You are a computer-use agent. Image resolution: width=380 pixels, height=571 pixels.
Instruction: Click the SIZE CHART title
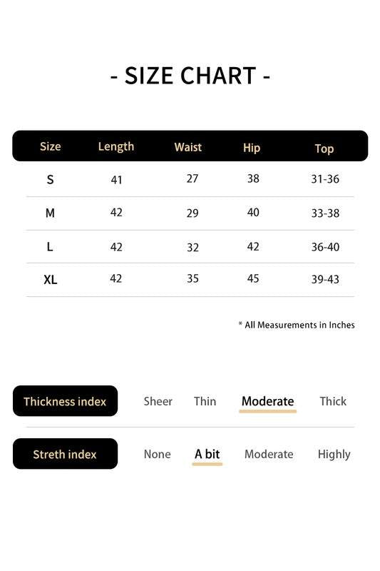pyautogui.click(x=190, y=76)
